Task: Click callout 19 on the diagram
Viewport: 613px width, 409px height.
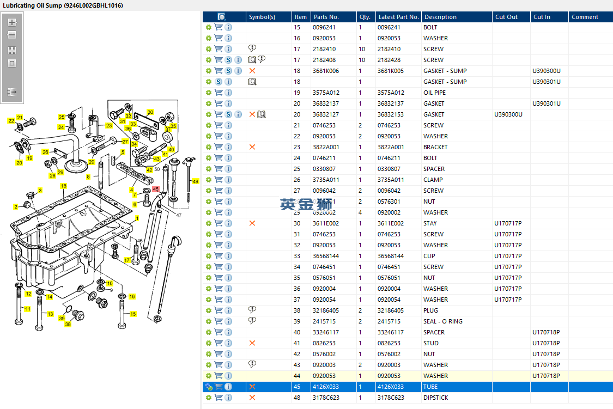Action: pos(30,158)
